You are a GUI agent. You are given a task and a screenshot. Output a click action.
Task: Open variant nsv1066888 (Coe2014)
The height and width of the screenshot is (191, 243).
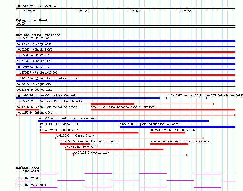point(33,67)
